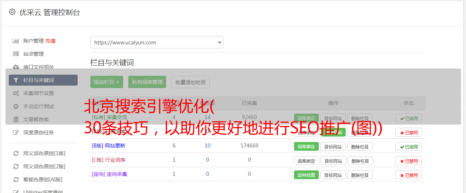Toggle 已启用 status for 网站更新 row
Image resolution: width=466 pixels, height=193 pixels.
click(x=408, y=146)
